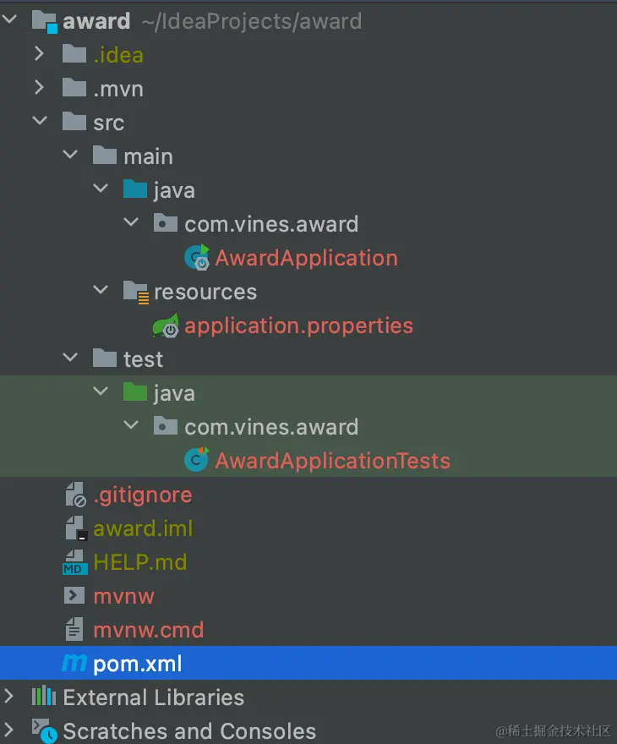Click the mvnw shell script icon

(x=74, y=595)
